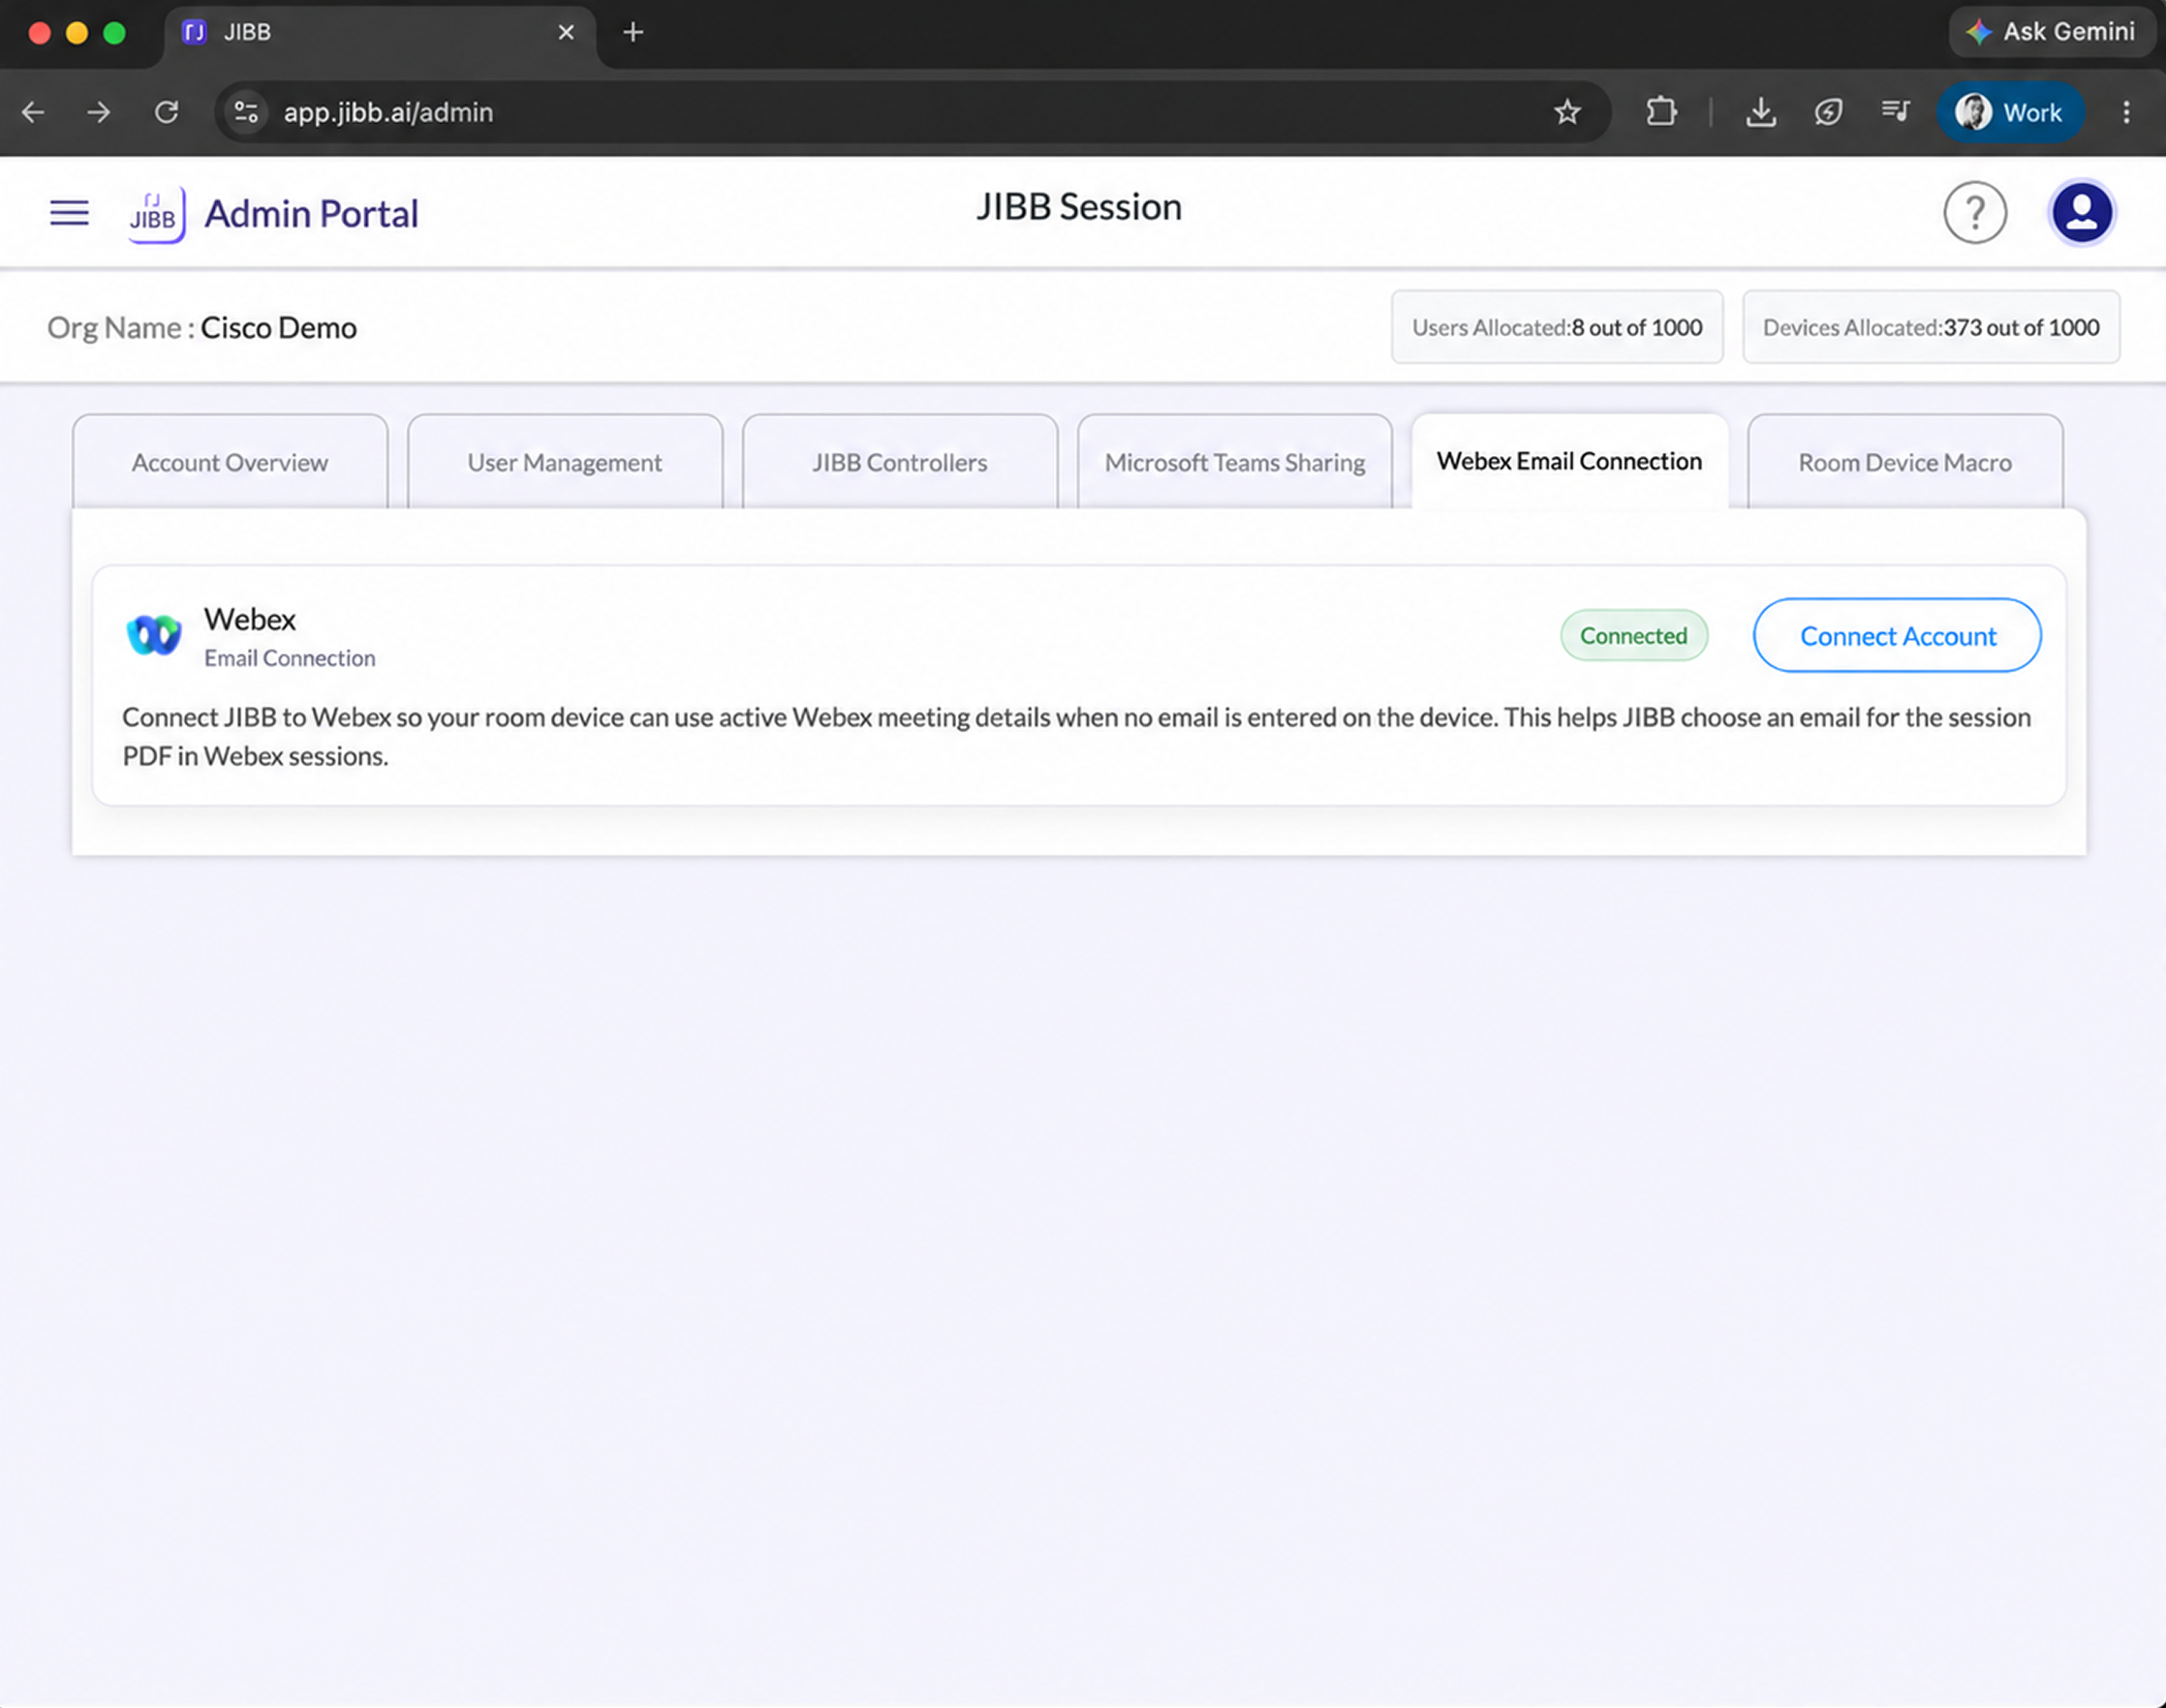The height and width of the screenshot is (1708, 2166).
Task: Click the JIBB logo icon
Action: coord(156,214)
